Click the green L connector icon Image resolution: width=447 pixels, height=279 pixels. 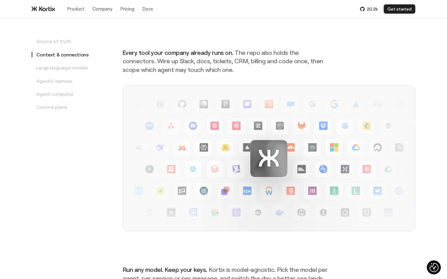pyautogui.click(x=356, y=191)
